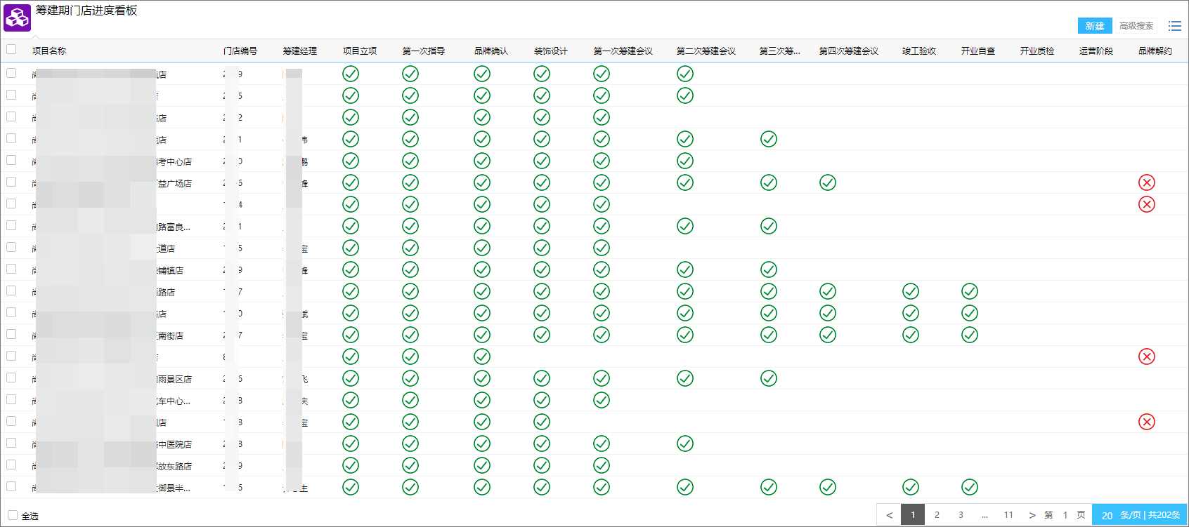The height and width of the screenshot is (527, 1189).
Task: Click 益广场店 品牌确认 check icon
Action: click(482, 182)
